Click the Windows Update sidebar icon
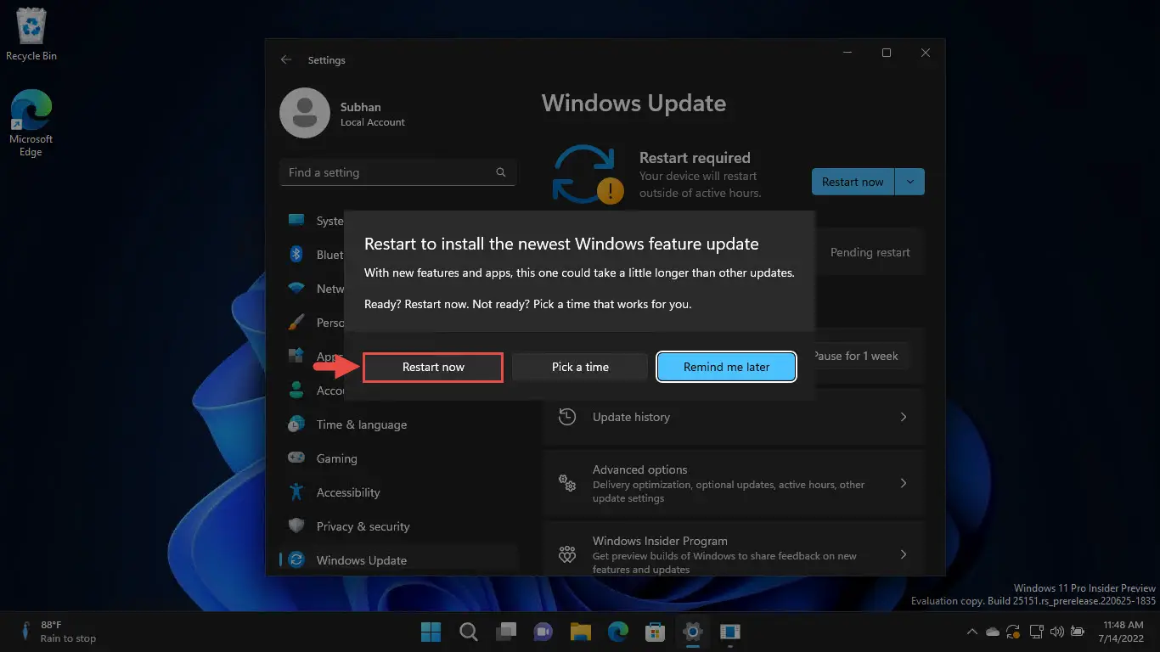Image resolution: width=1160 pixels, height=652 pixels. click(x=296, y=560)
